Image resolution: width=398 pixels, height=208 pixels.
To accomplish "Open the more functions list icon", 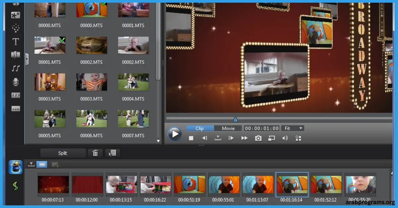I will tap(112, 153).
